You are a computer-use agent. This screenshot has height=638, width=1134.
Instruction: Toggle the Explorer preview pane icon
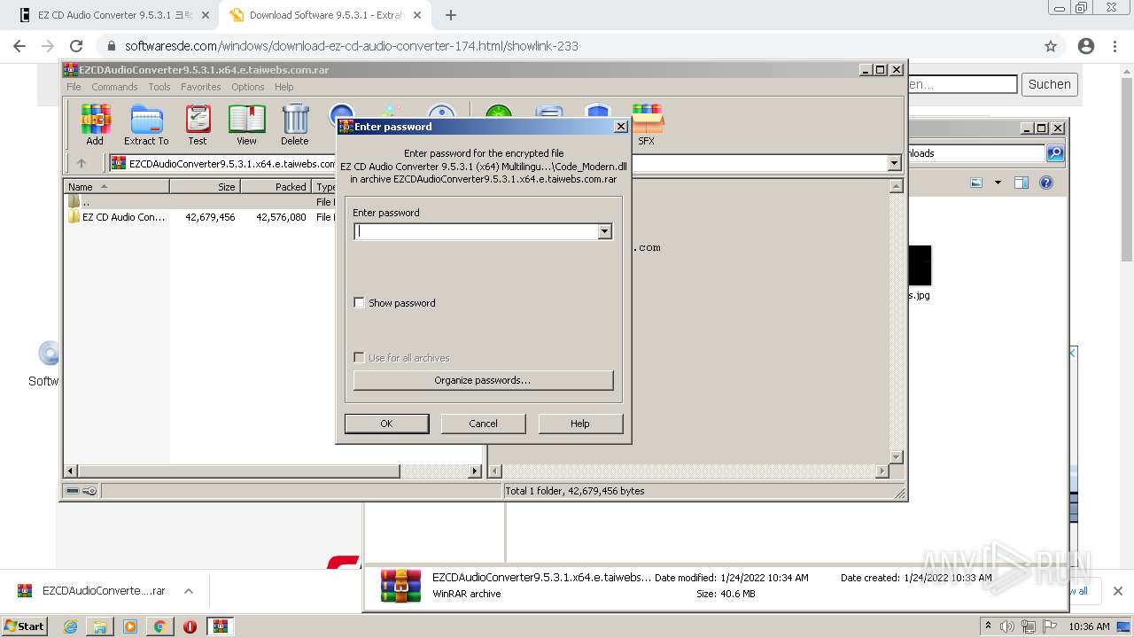click(1021, 183)
